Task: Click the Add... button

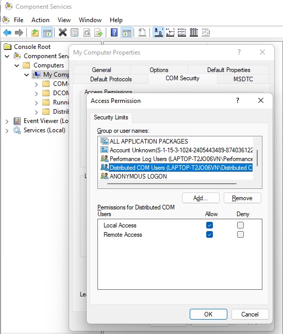Action: click(201, 198)
